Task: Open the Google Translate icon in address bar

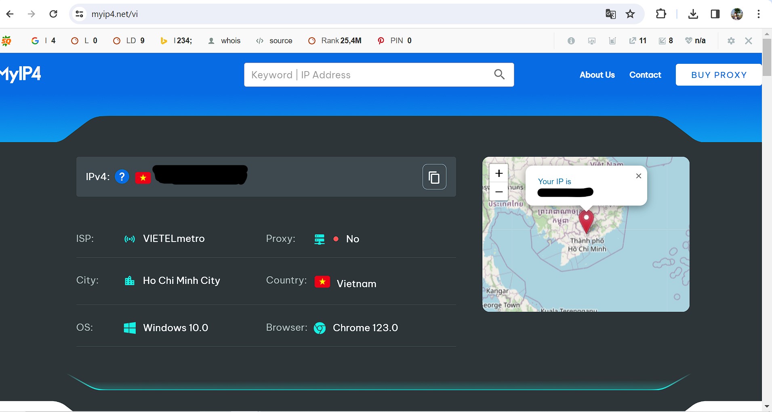Action: (x=610, y=14)
